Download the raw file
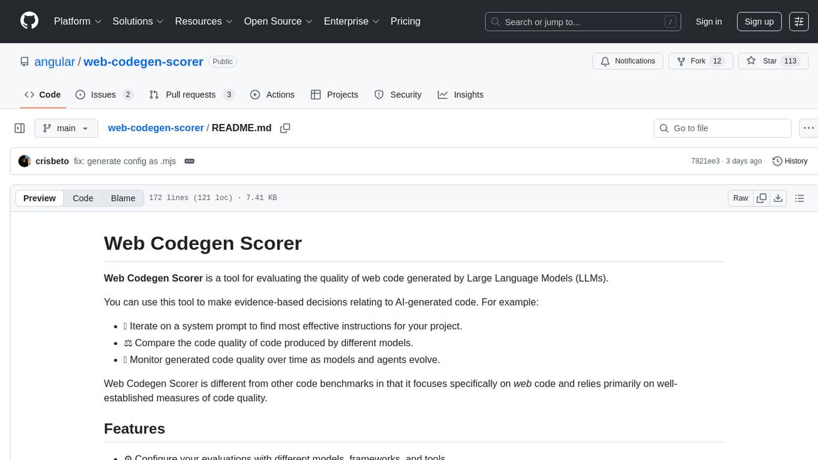Image resolution: width=818 pixels, height=460 pixels. pyautogui.click(x=778, y=198)
